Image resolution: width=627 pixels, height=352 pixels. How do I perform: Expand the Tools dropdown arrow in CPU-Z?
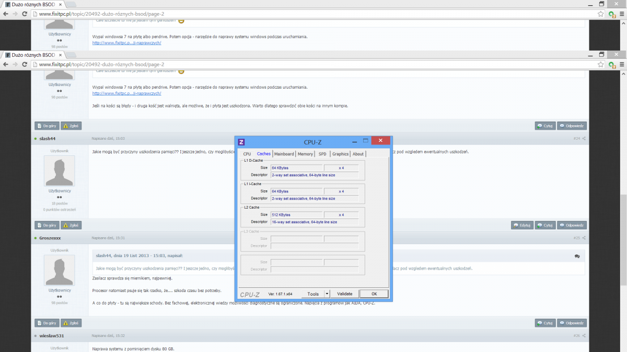coord(327,294)
